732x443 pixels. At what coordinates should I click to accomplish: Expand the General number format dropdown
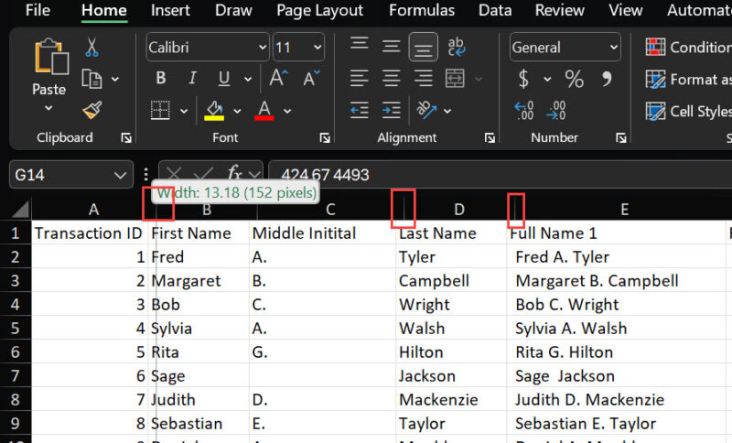[612, 48]
